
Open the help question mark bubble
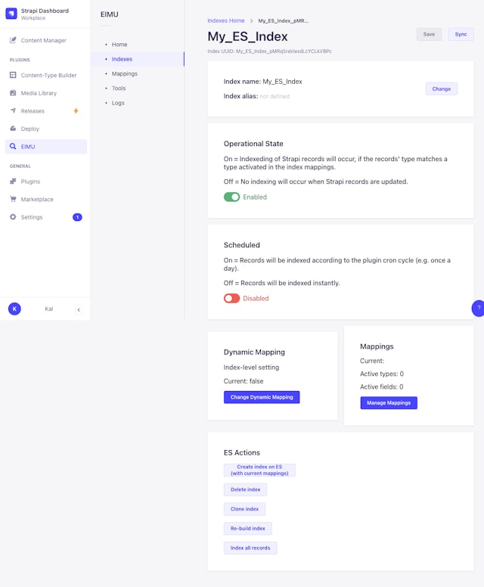click(478, 308)
